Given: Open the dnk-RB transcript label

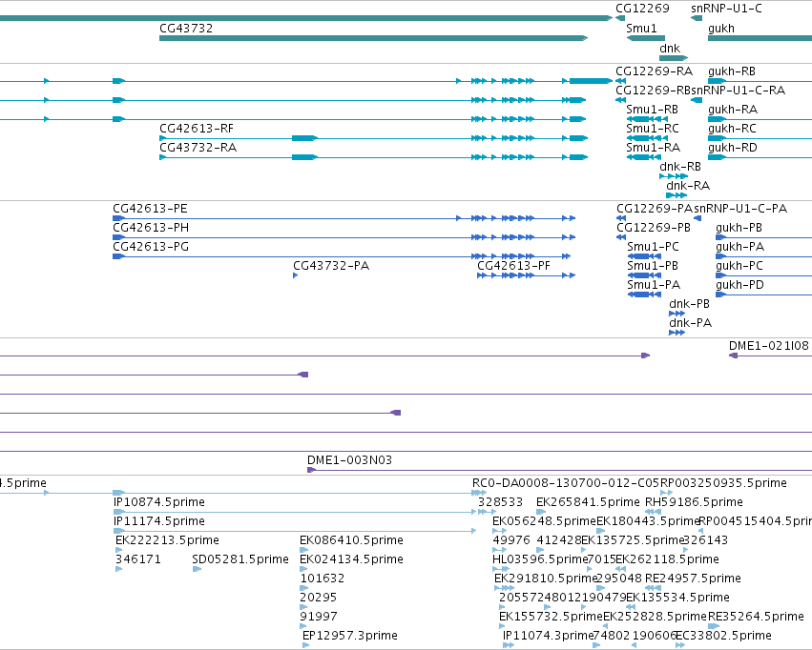Looking at the screenshot, I should pos(680,167).
